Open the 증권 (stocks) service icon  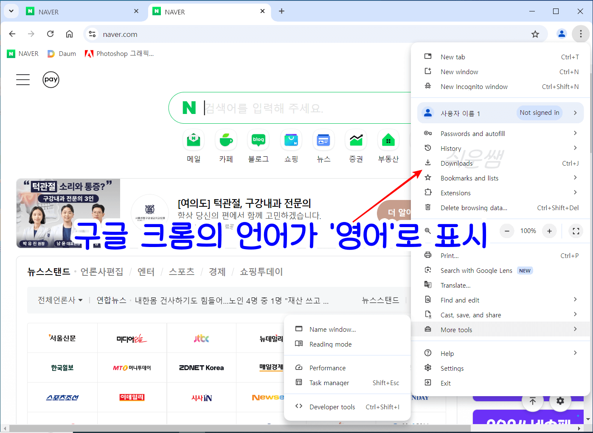point(356,140)
